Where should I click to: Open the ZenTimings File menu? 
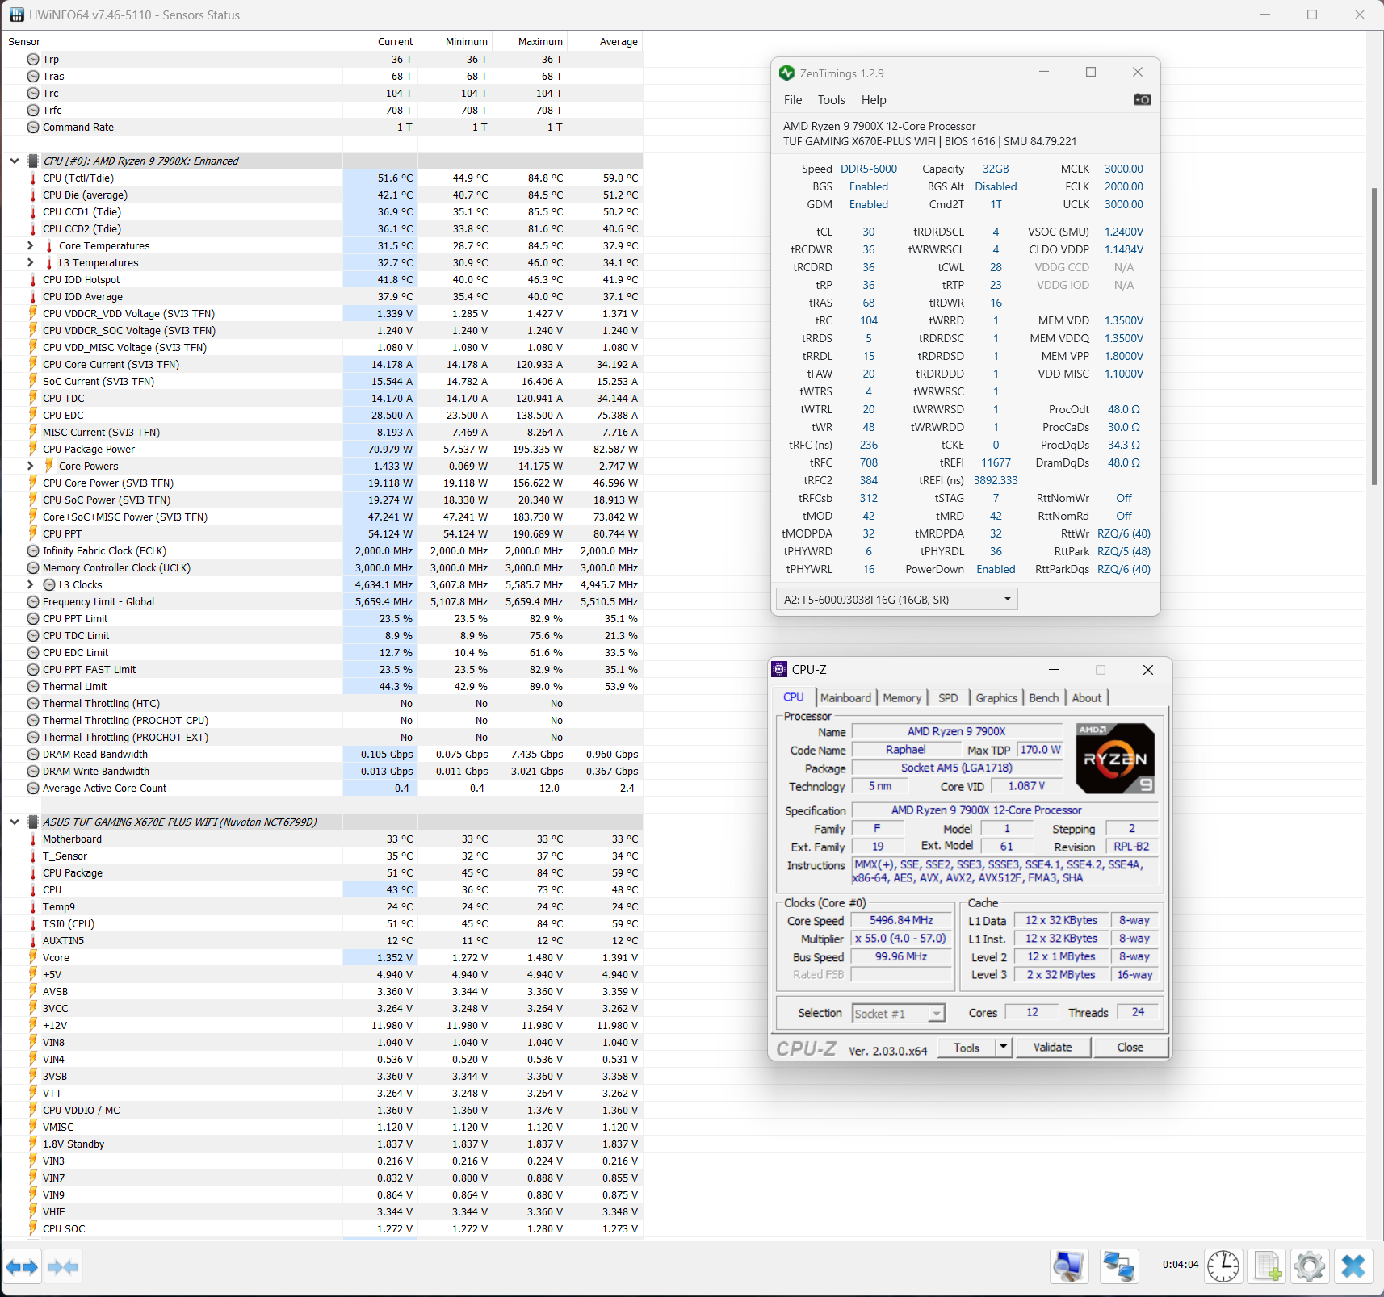[793, 100]
